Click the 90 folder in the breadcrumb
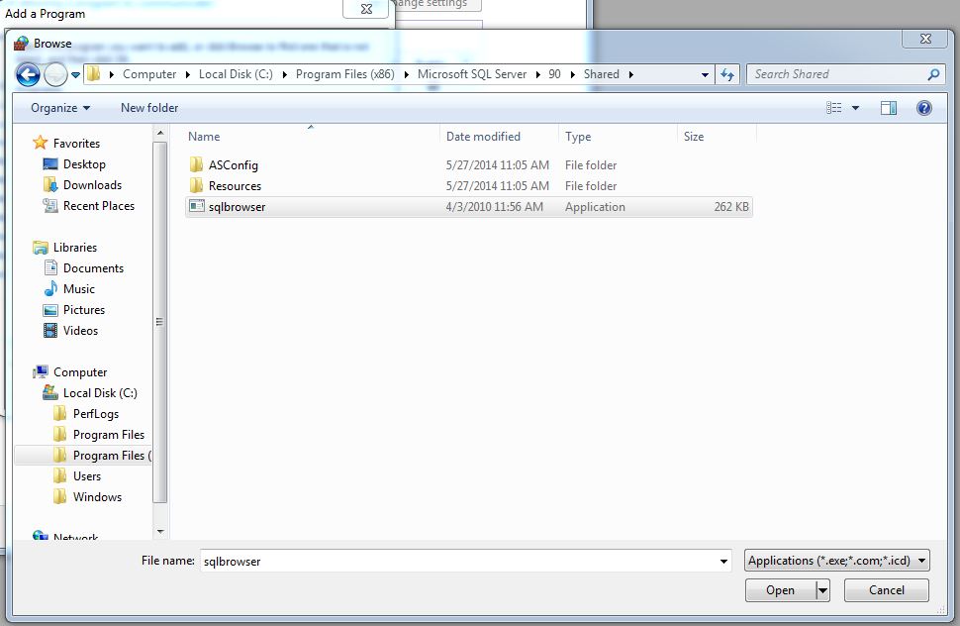Image resolution: width=960 pixels, height=626 pixels. pyautogui.click(x=554, y=74)
